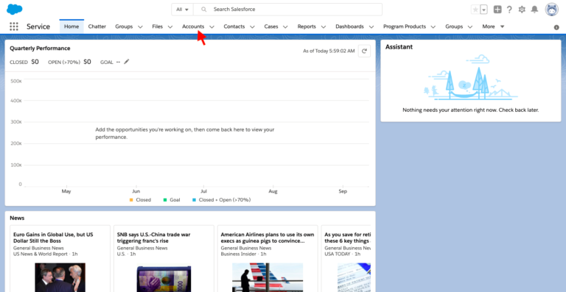
Task: Expand the Reports tab chevron
Action: coord(324,26)
